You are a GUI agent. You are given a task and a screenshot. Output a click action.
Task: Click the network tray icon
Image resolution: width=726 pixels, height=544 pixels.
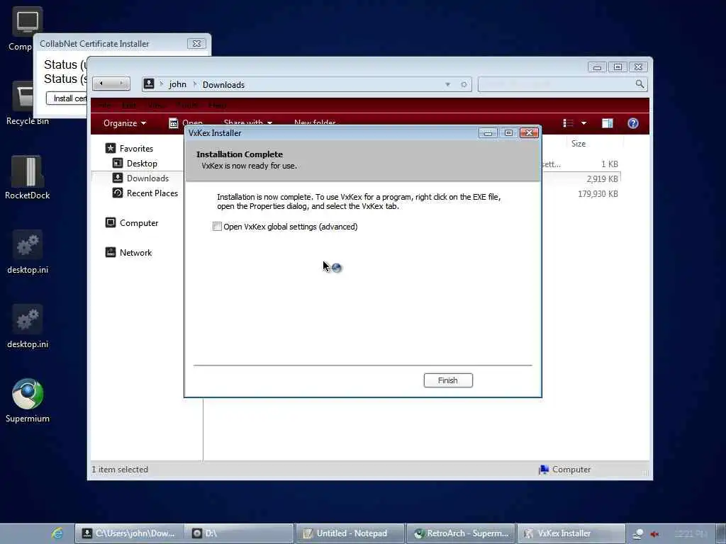point(639,534)
